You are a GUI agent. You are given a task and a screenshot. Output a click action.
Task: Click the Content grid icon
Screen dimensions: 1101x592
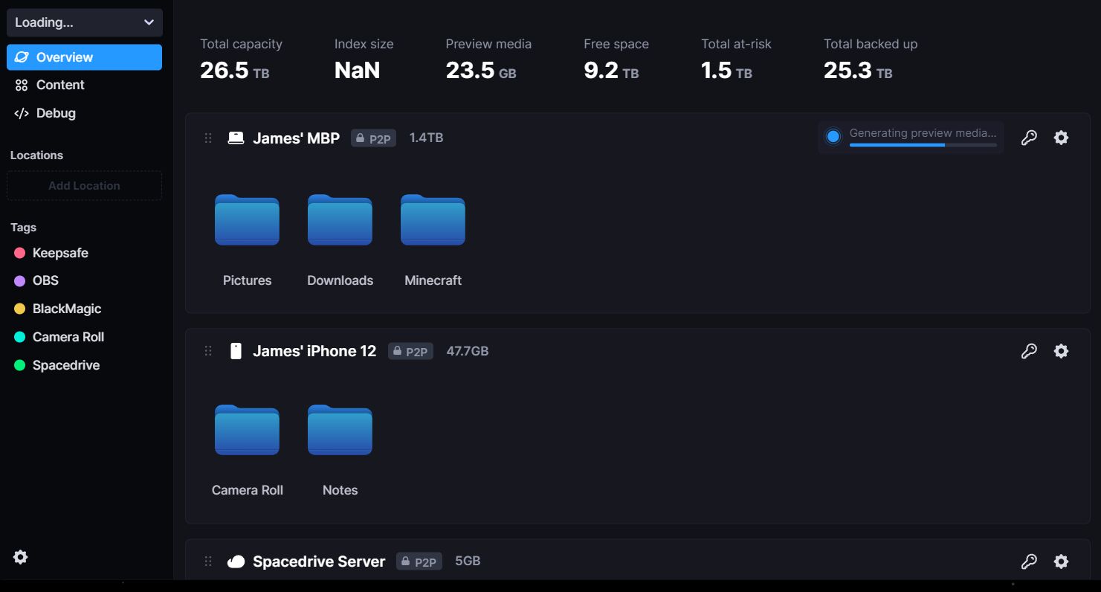[x=22, y=86]
